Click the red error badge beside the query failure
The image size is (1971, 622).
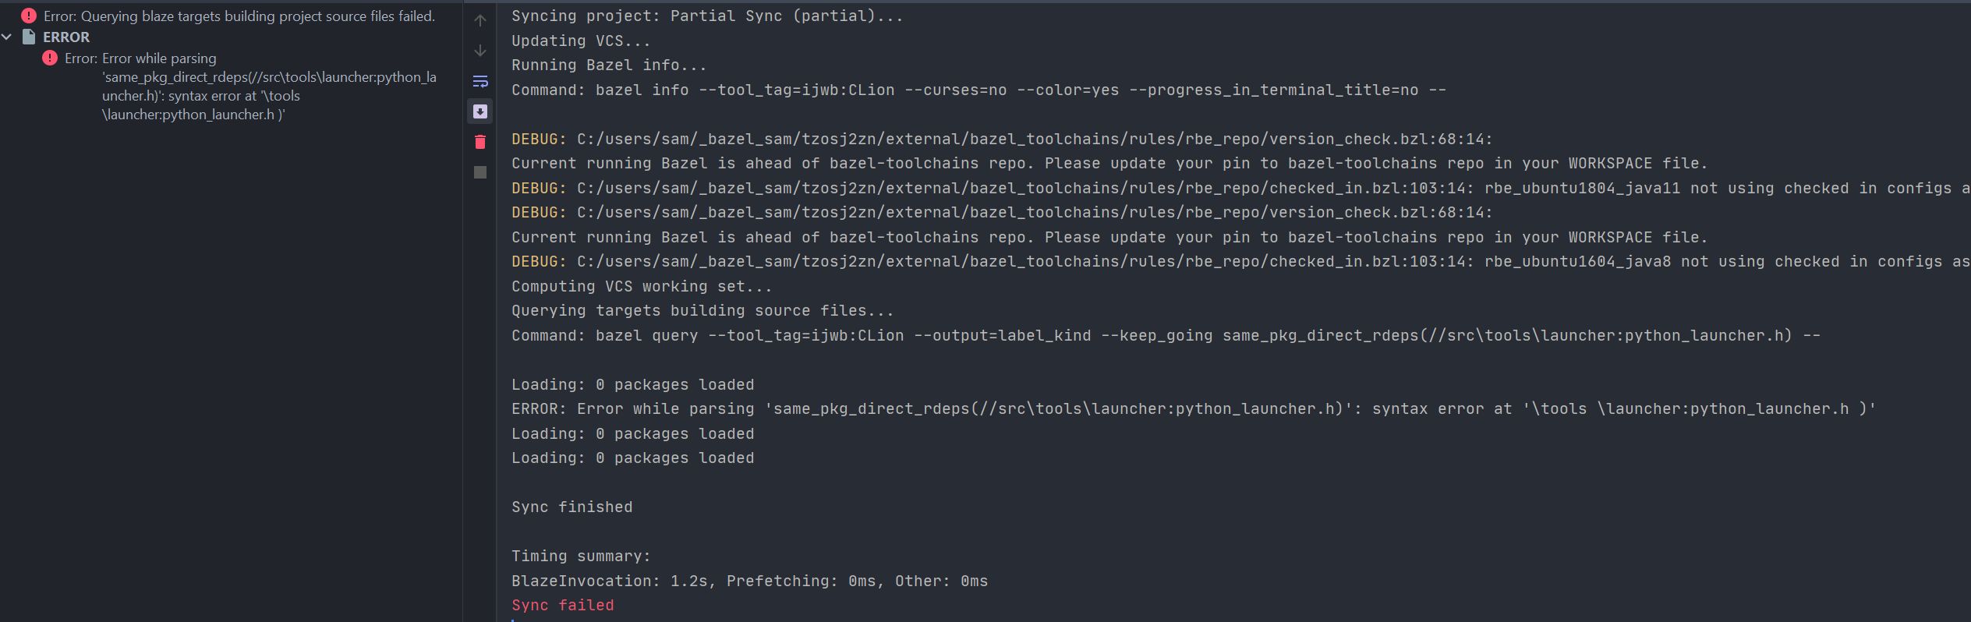coord(29,15)
